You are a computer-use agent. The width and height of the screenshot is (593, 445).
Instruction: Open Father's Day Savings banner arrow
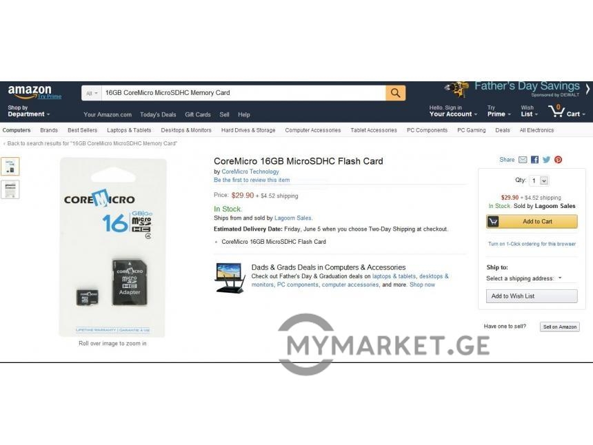(x=587, y=89)
